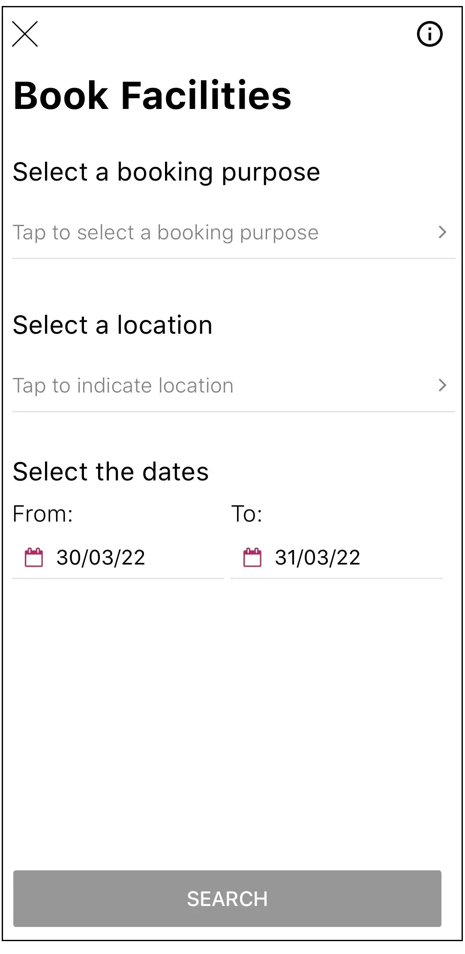Click the 'Select a booking purpose' label
Viewport: 465px width, 954px height.
pyautogui.click(x=166, y=172)
